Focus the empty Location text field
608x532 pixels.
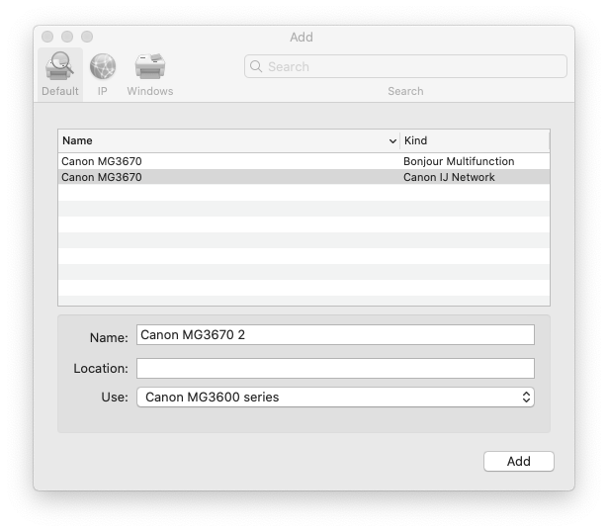[x=334, y=369]
